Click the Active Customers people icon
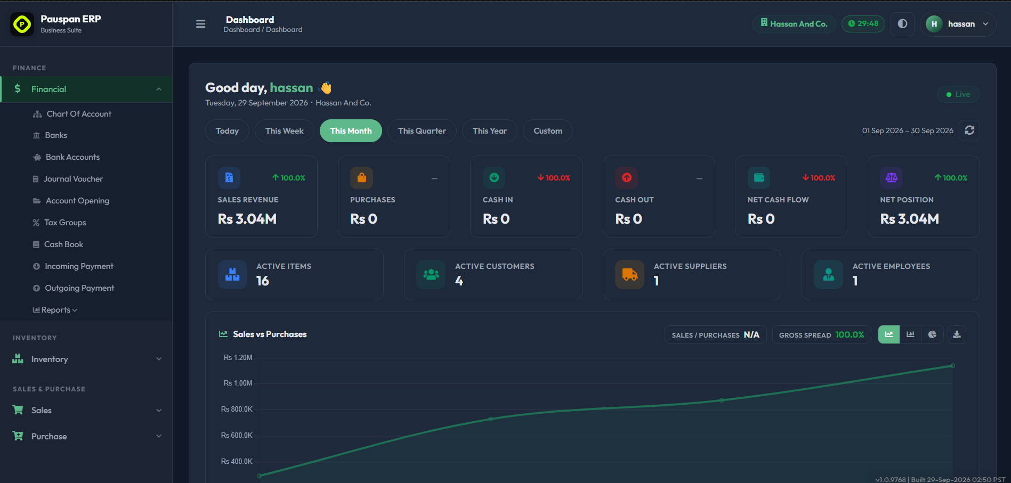Image resolution: width=1011 pixels, height=483 pixels. [431, 274]
